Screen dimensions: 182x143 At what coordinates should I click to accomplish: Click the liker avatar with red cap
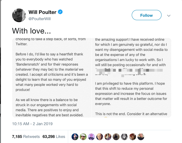(133, 137)
